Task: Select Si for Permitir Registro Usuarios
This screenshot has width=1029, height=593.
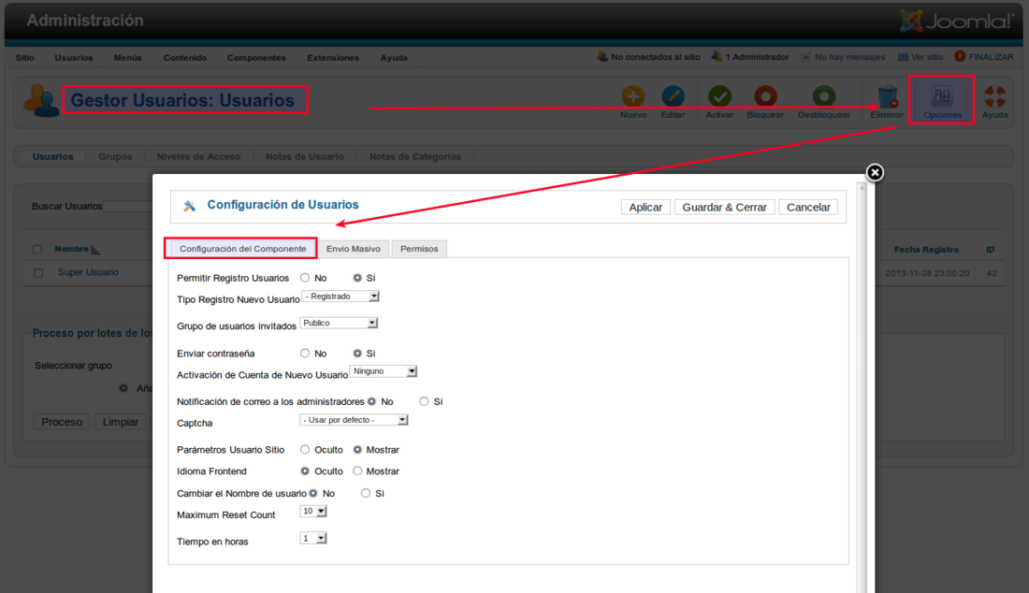Action: pos(357,278)
